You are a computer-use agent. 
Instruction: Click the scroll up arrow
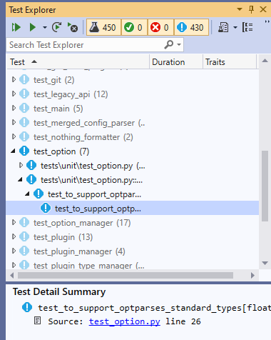point(265,61)
